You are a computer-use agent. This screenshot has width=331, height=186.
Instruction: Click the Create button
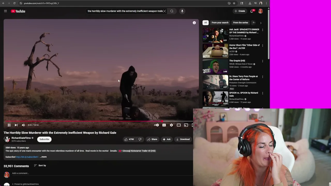(240, 11)
